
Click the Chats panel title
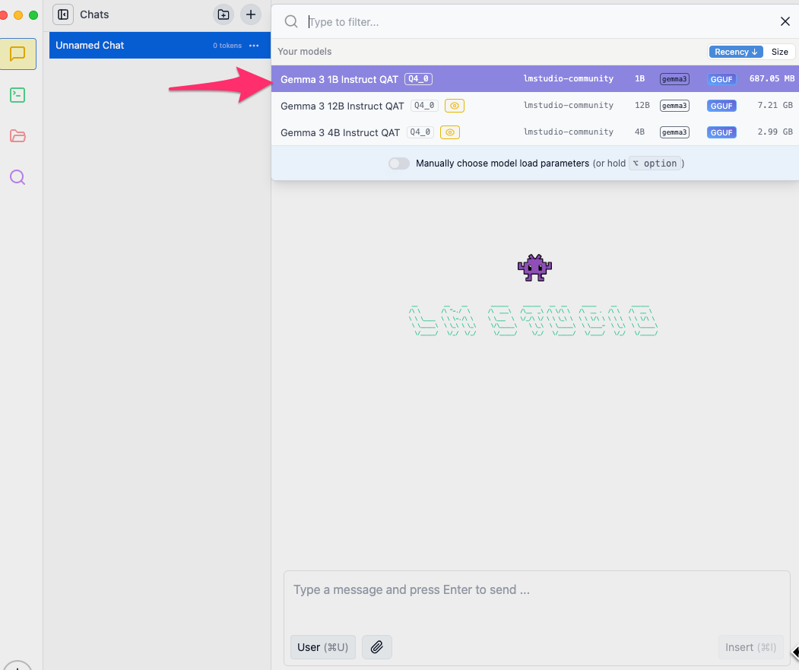[x=94, y=14]
